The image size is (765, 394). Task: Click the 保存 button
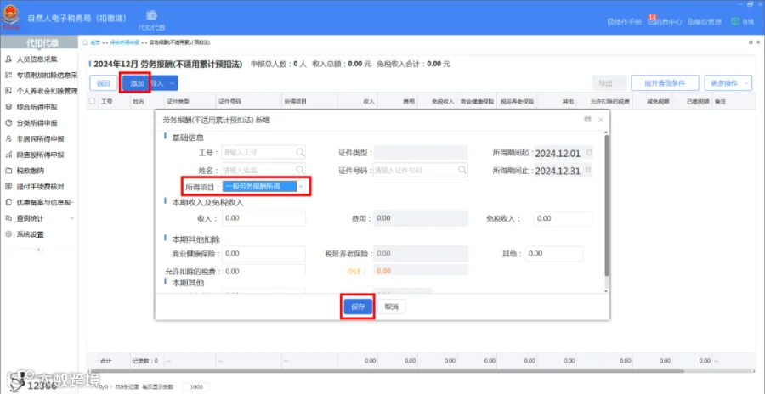pyautogui.click(x=358, y=307)
